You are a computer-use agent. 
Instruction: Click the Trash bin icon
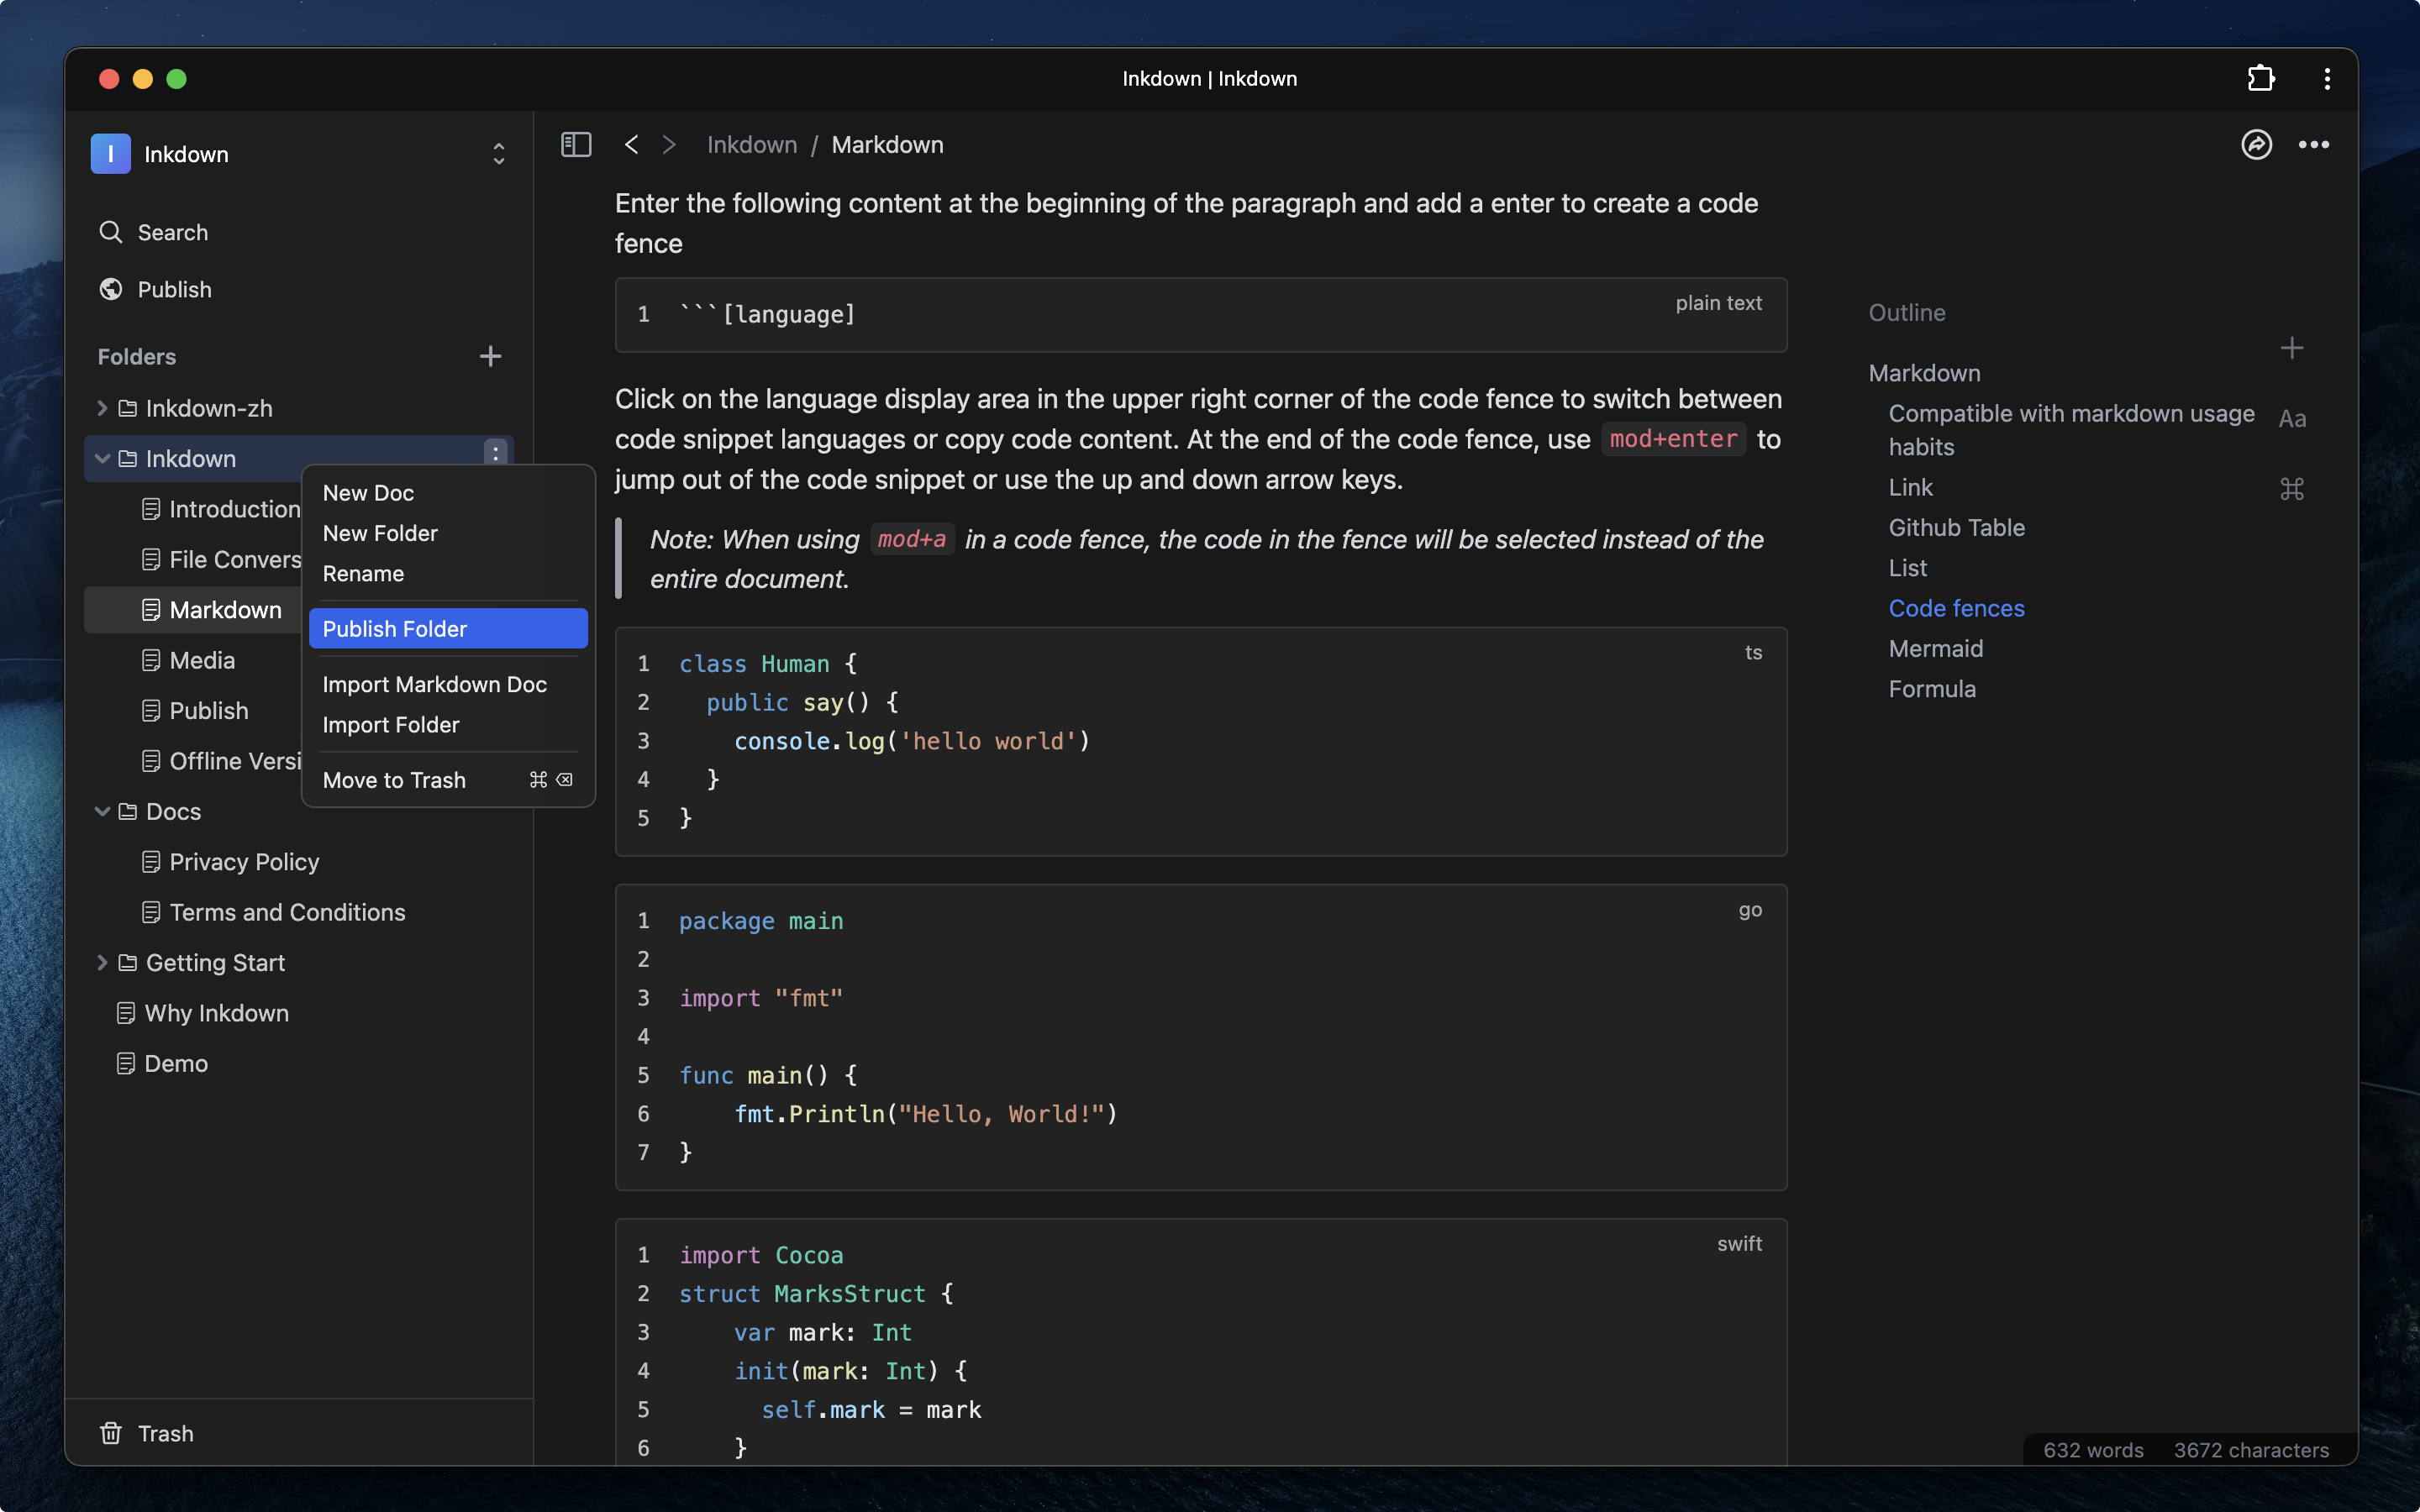(x=111, y=1433)
